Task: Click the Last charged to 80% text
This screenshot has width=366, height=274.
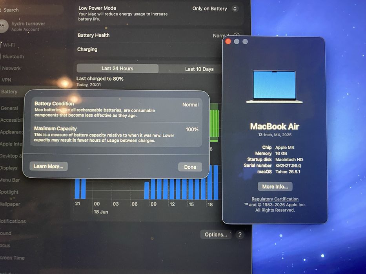Action: tap(100, 79)
